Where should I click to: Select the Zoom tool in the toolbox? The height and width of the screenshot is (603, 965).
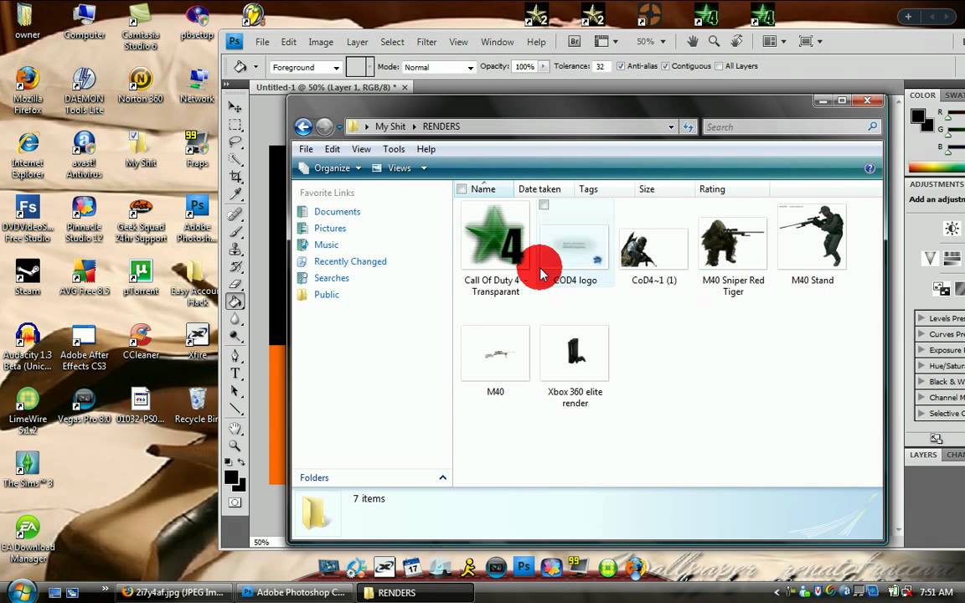235,445
